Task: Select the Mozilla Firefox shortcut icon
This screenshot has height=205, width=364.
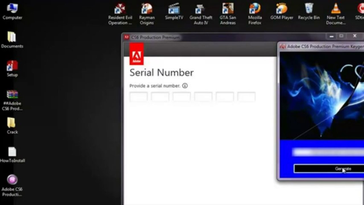Action: 255,14
